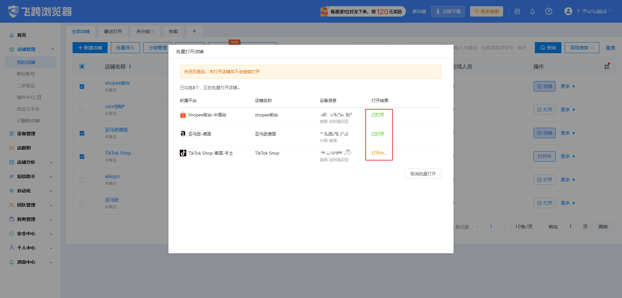Click the 新建店铺 button
622x298 pixels.
(90, 48)
